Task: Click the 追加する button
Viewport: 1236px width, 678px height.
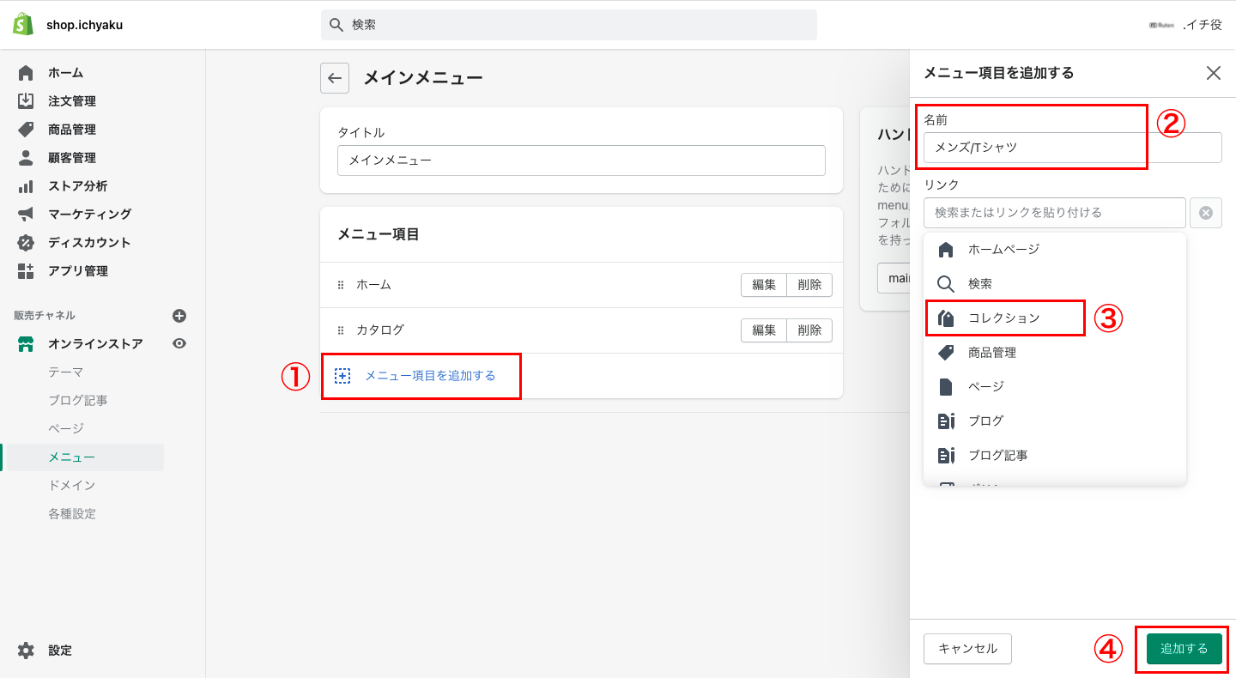Action: 1184,649
